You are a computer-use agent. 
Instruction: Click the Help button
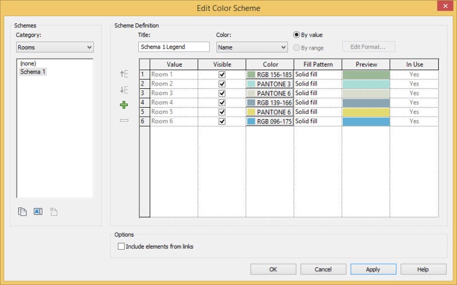[x=423, y=269]
